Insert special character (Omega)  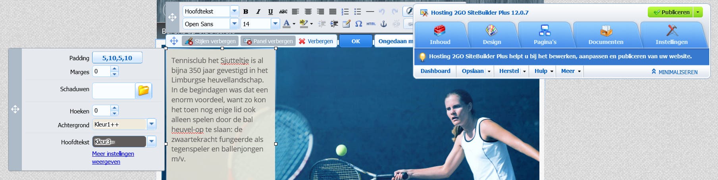358,24
